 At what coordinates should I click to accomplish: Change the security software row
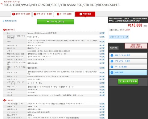102,118
